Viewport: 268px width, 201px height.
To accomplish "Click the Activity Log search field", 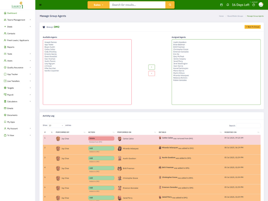I will (248, 126).
